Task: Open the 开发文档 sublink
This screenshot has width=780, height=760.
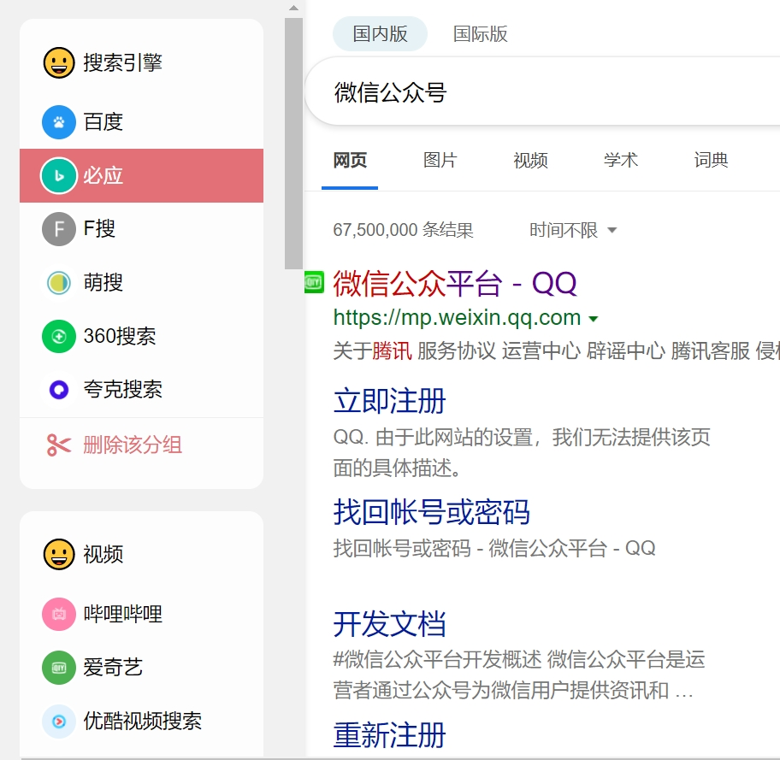Action: coord(389,624)
